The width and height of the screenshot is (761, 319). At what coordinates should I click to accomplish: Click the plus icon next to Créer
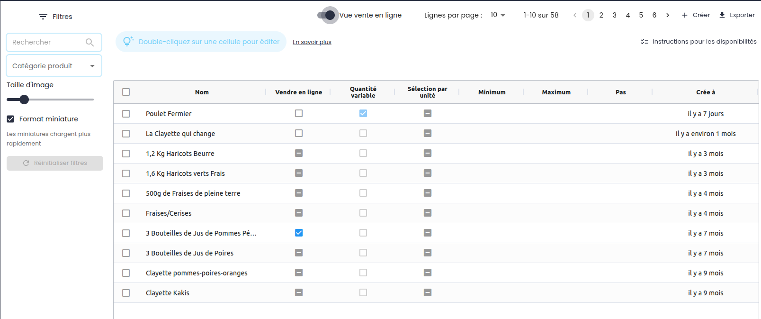point(684,15)
